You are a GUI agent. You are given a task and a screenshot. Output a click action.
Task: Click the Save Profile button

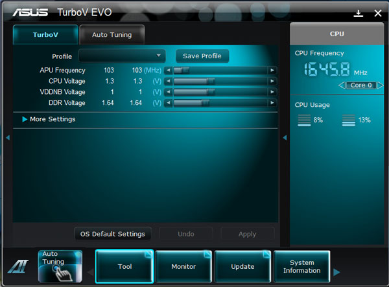point(202,56)
